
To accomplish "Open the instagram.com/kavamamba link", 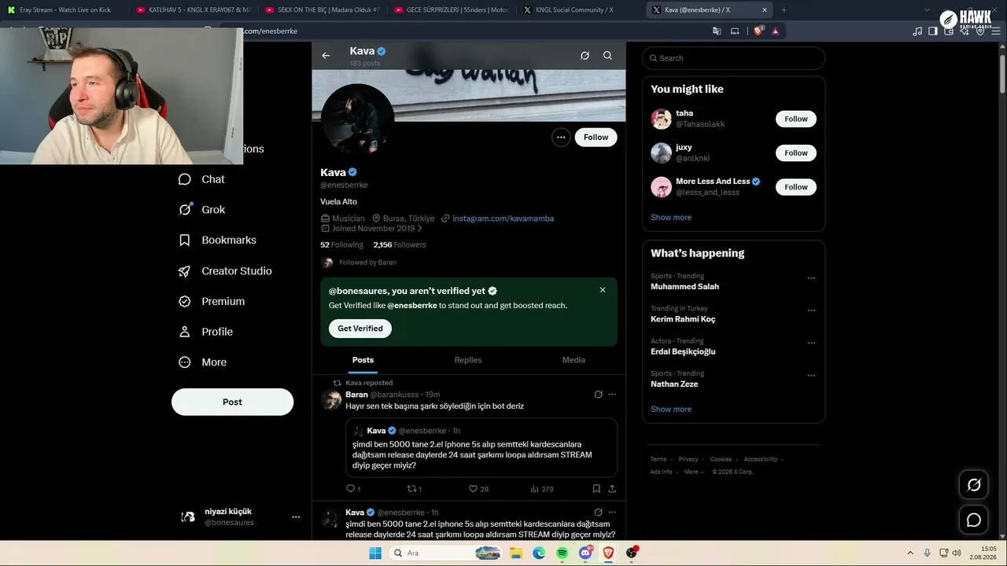I will pos(503,219).
